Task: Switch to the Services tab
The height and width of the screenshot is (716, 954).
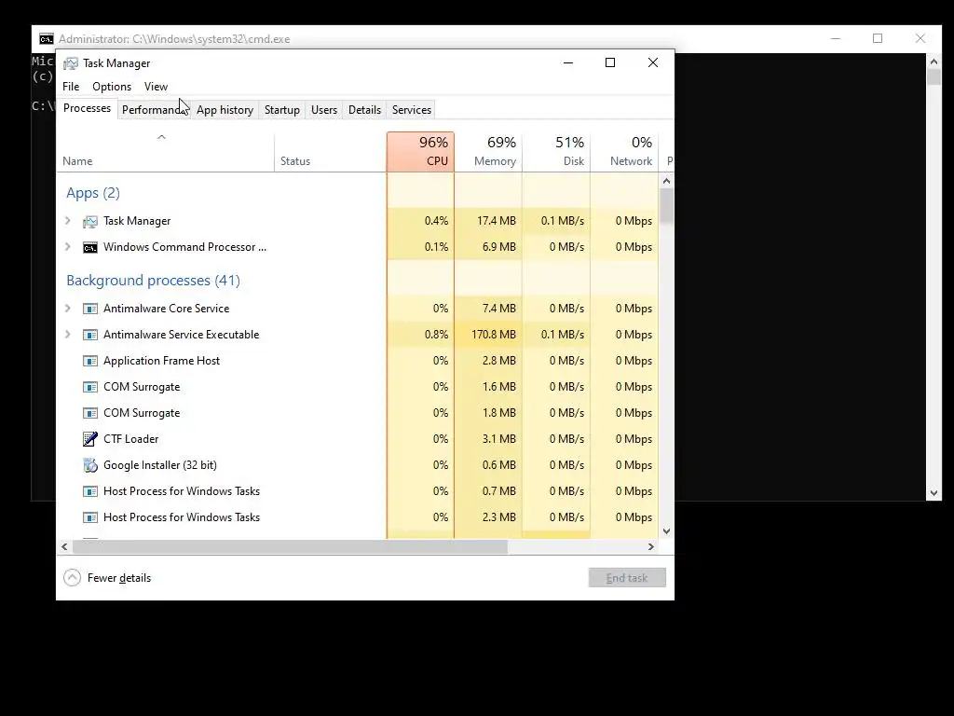Action: tap(411, 110)
